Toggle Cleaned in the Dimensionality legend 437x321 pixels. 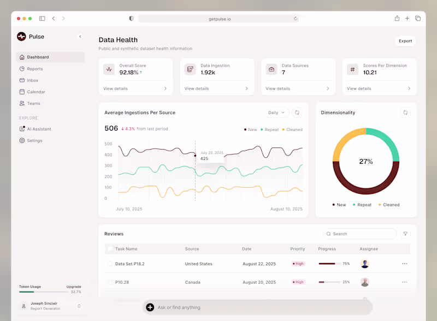[x=389, y=205]
